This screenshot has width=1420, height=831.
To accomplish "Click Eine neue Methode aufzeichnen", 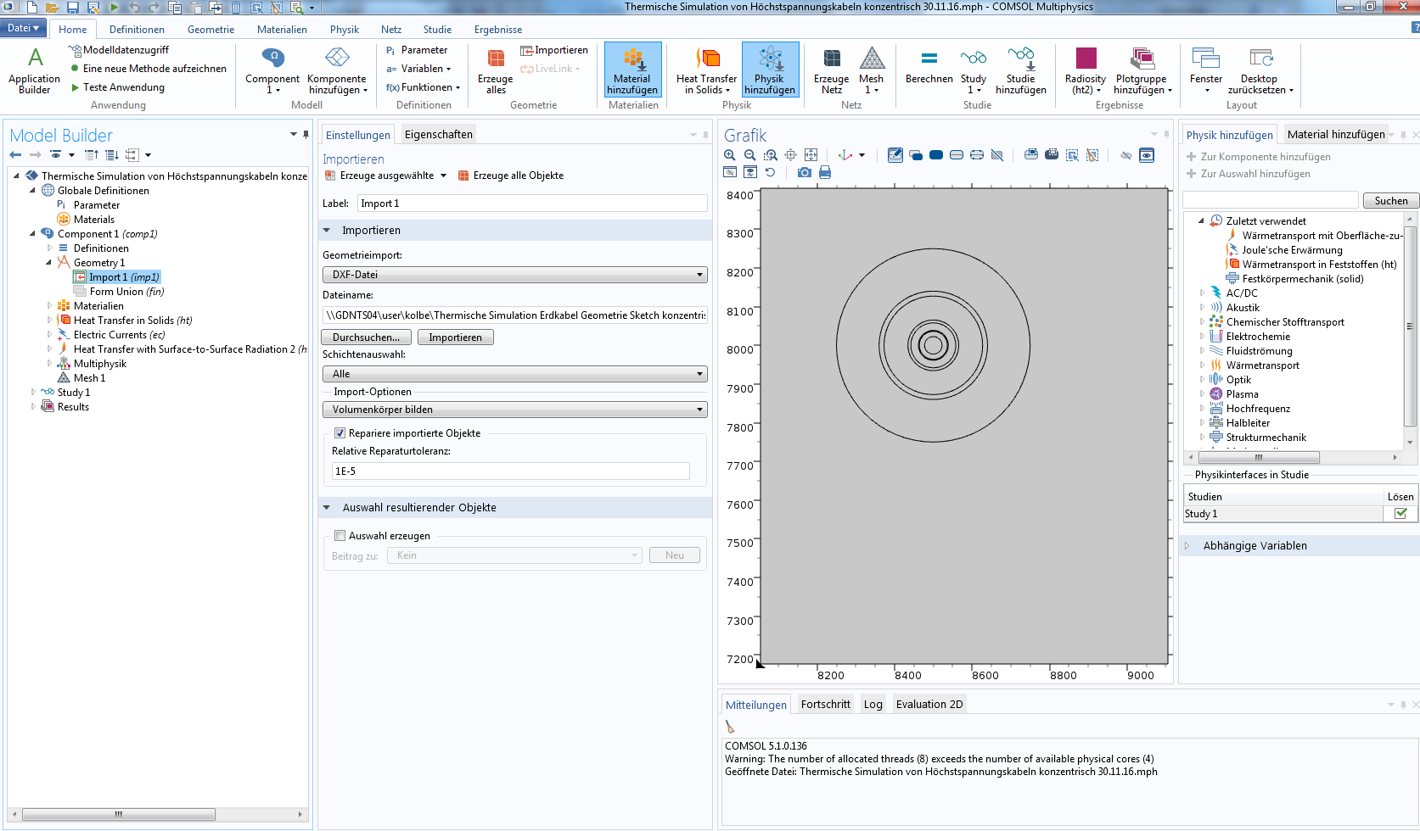I will pos(149,69).
